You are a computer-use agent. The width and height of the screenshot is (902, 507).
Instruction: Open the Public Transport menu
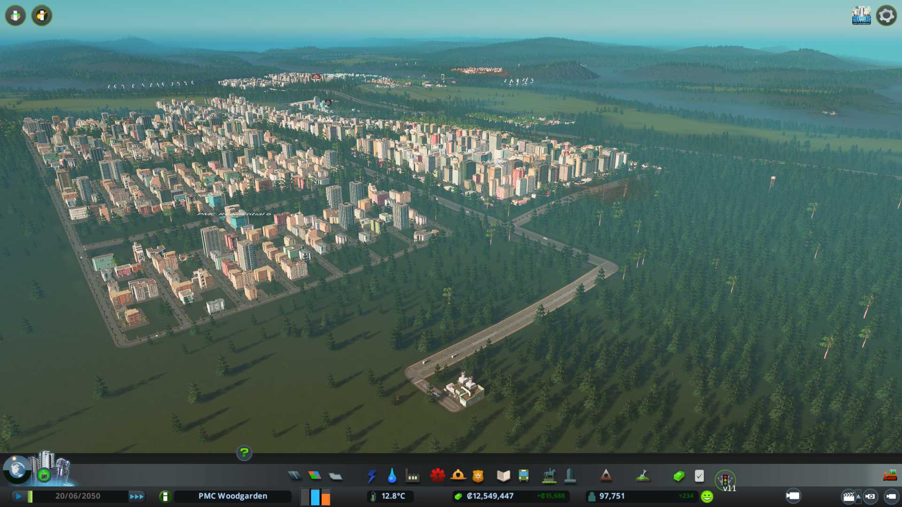pyautogui.click(x=523, y=476)
